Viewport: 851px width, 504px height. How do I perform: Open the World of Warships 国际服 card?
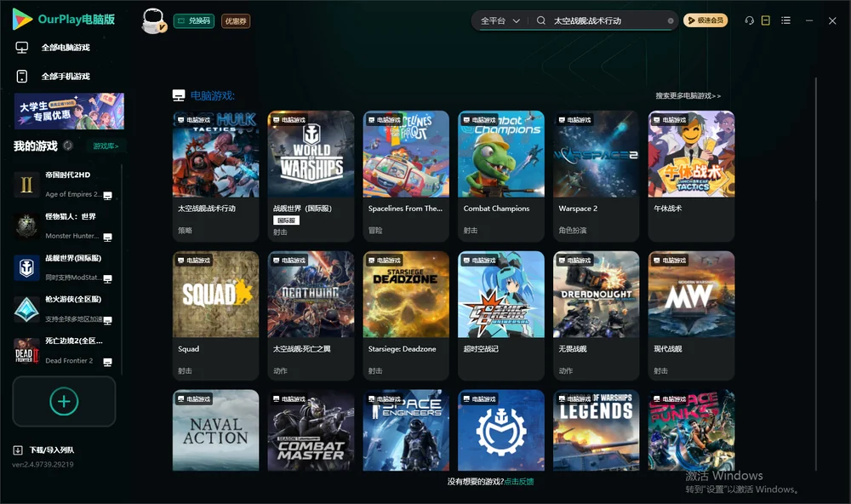311,176
